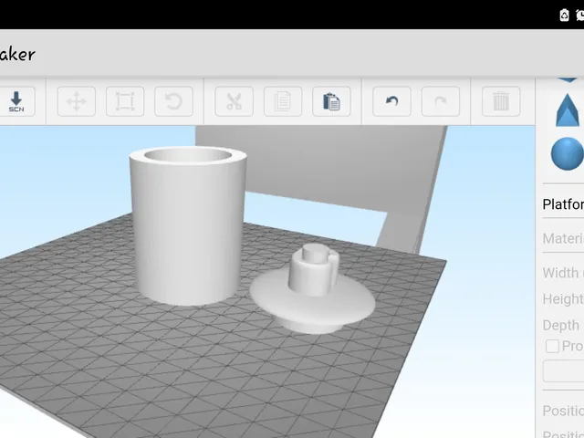Select the Rotate tool
The image size is (584, 438).
point(173,101)
